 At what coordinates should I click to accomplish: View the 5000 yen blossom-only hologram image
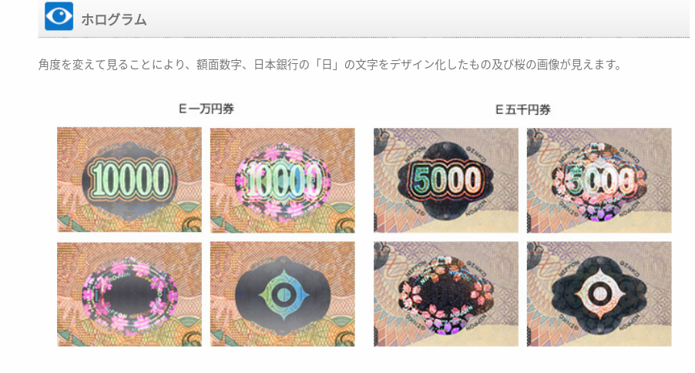[x=446, y=294]
